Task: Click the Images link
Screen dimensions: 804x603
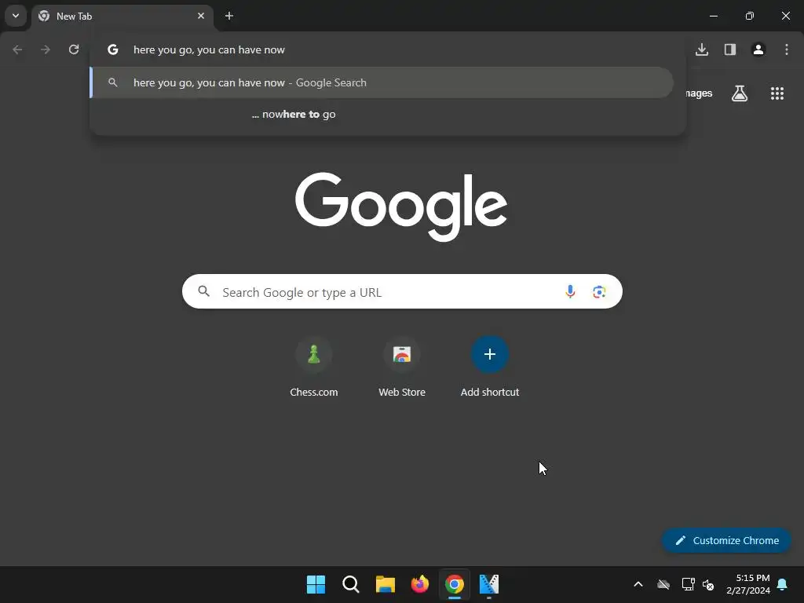Action: (x=700, y=93)
